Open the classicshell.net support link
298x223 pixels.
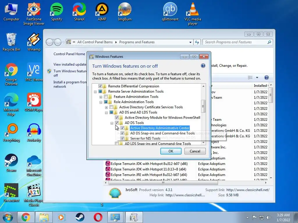tap(248, 190)
